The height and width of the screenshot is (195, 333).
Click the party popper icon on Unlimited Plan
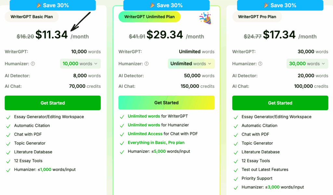(205, 18)
